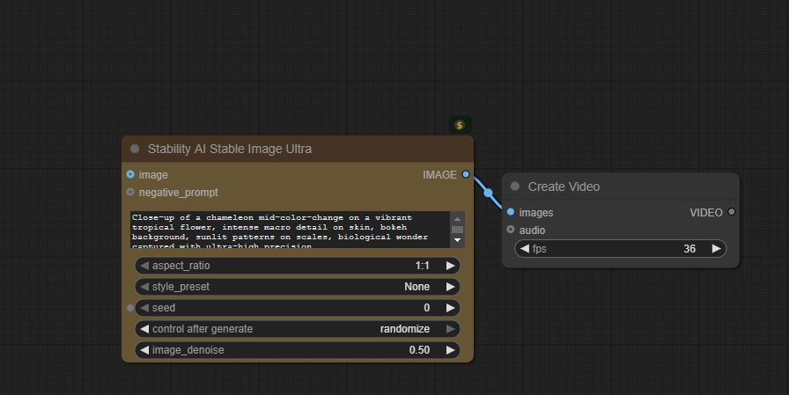789x395 pixels.
Task: Open the control after generate dropdown
Action: [x=297, y=329]
